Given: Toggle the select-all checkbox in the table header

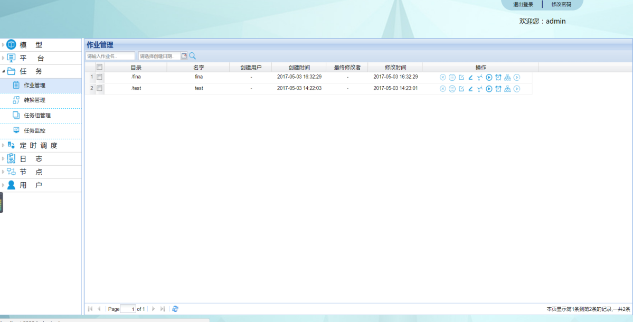Looking at the screenshot, I should [99, 67].
